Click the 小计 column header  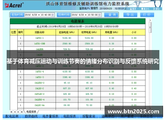134,32
